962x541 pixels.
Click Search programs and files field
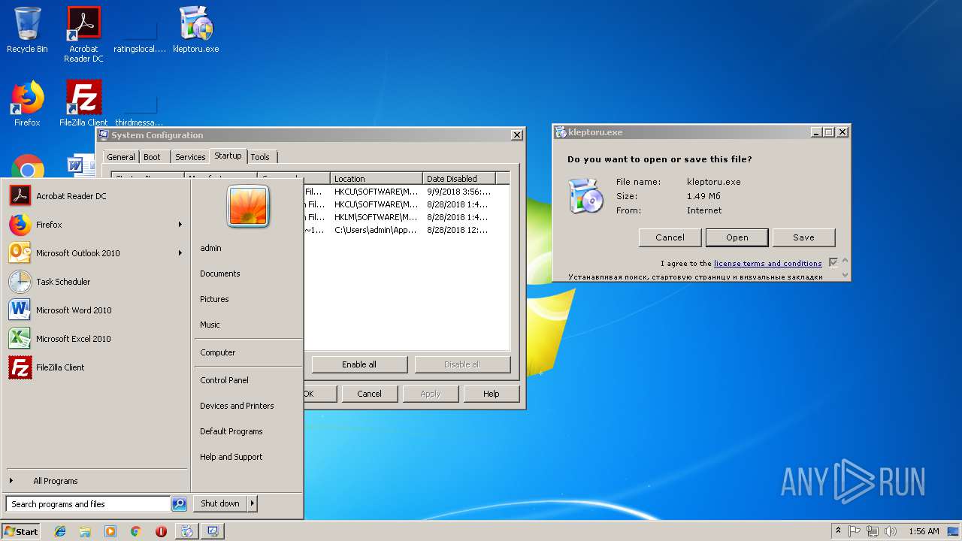(88, 504)
